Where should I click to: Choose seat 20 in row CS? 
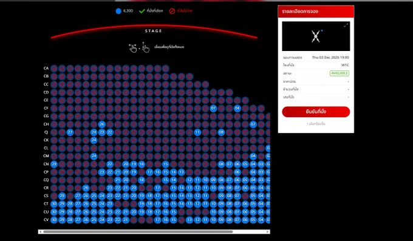click(x=134, y=196)
